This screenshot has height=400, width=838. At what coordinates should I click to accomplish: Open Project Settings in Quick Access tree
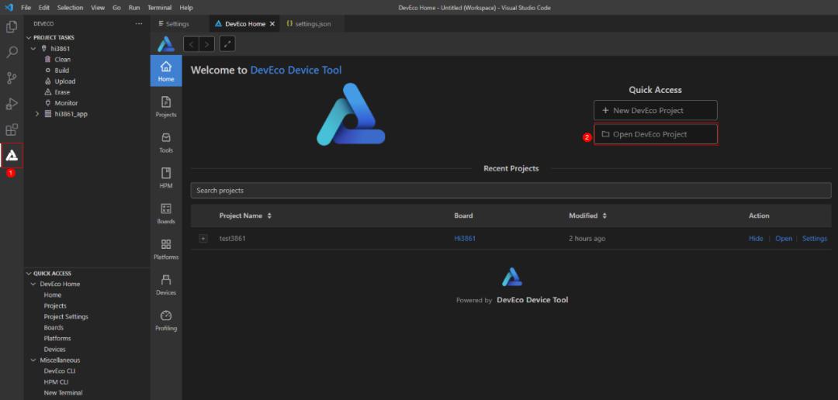pyautogui.click(x=66, y=317)
